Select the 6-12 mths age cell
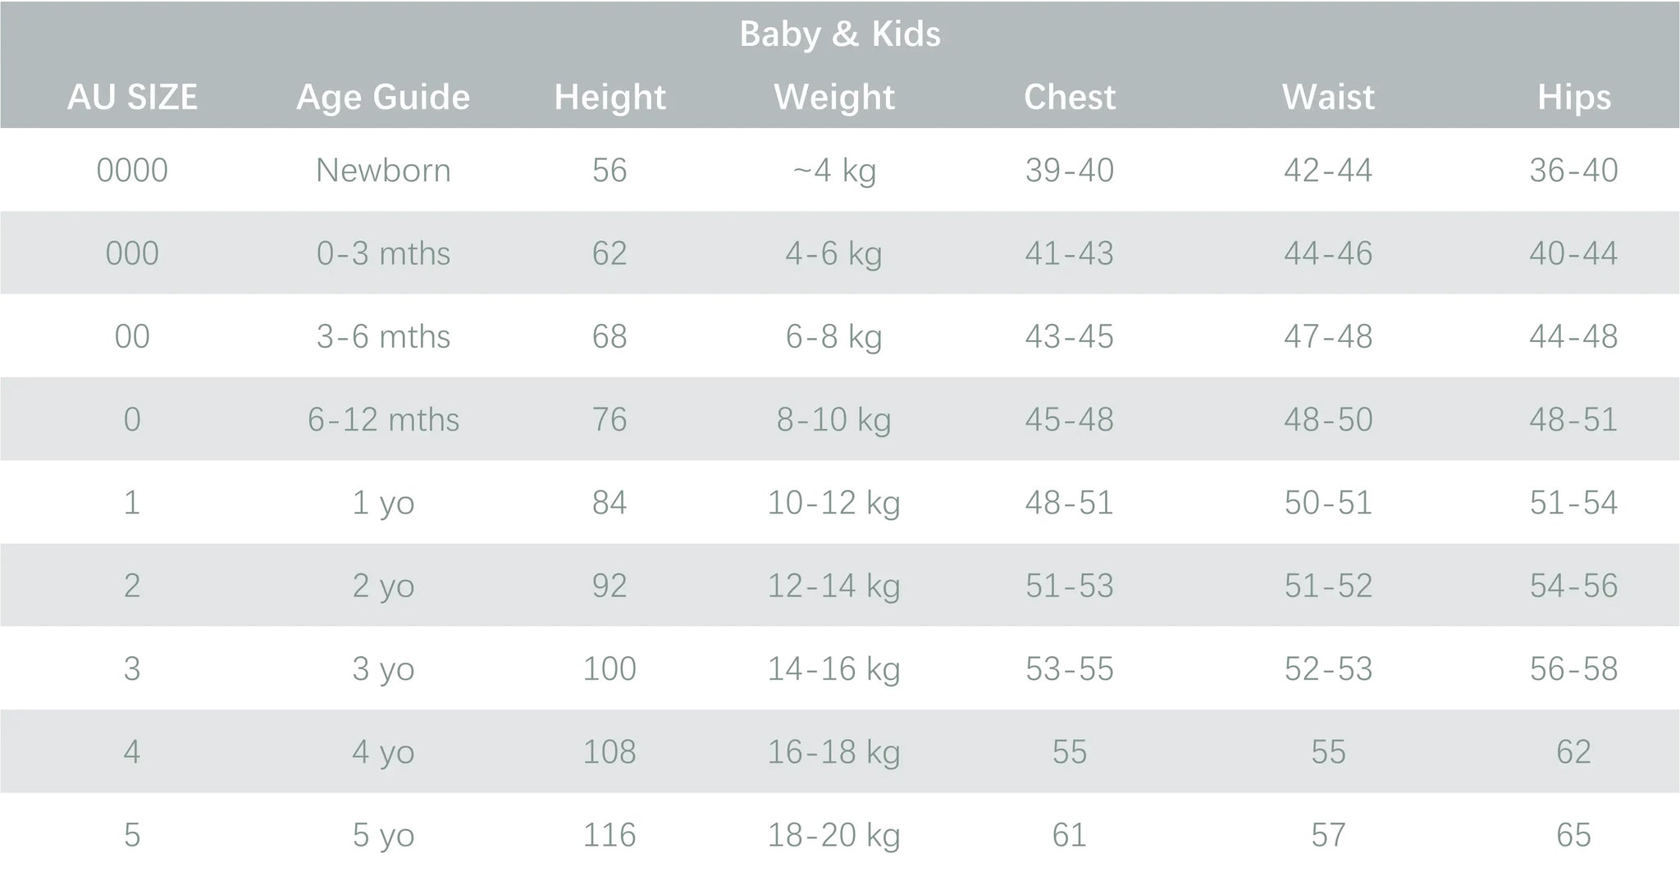This screenshot has height=876, width=1680. (383, 420)
